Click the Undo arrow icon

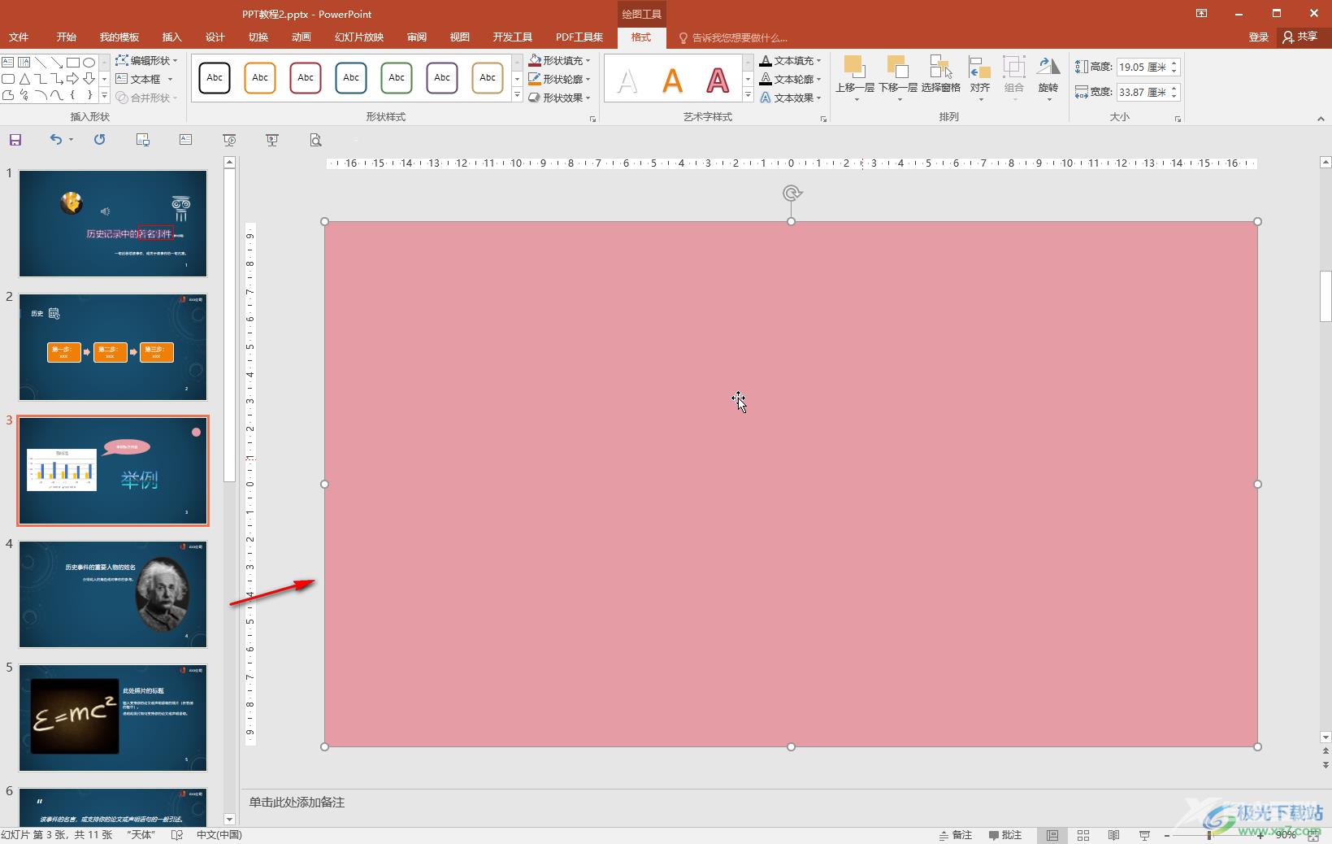point(55,140)
